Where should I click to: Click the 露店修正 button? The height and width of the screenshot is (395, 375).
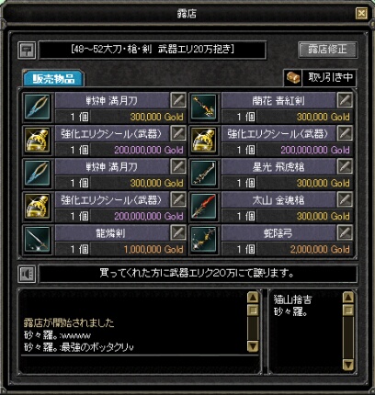pos(327,50)
